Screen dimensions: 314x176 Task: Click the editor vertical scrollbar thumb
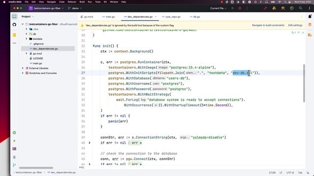pyautogui.click(x=304, y=83)
